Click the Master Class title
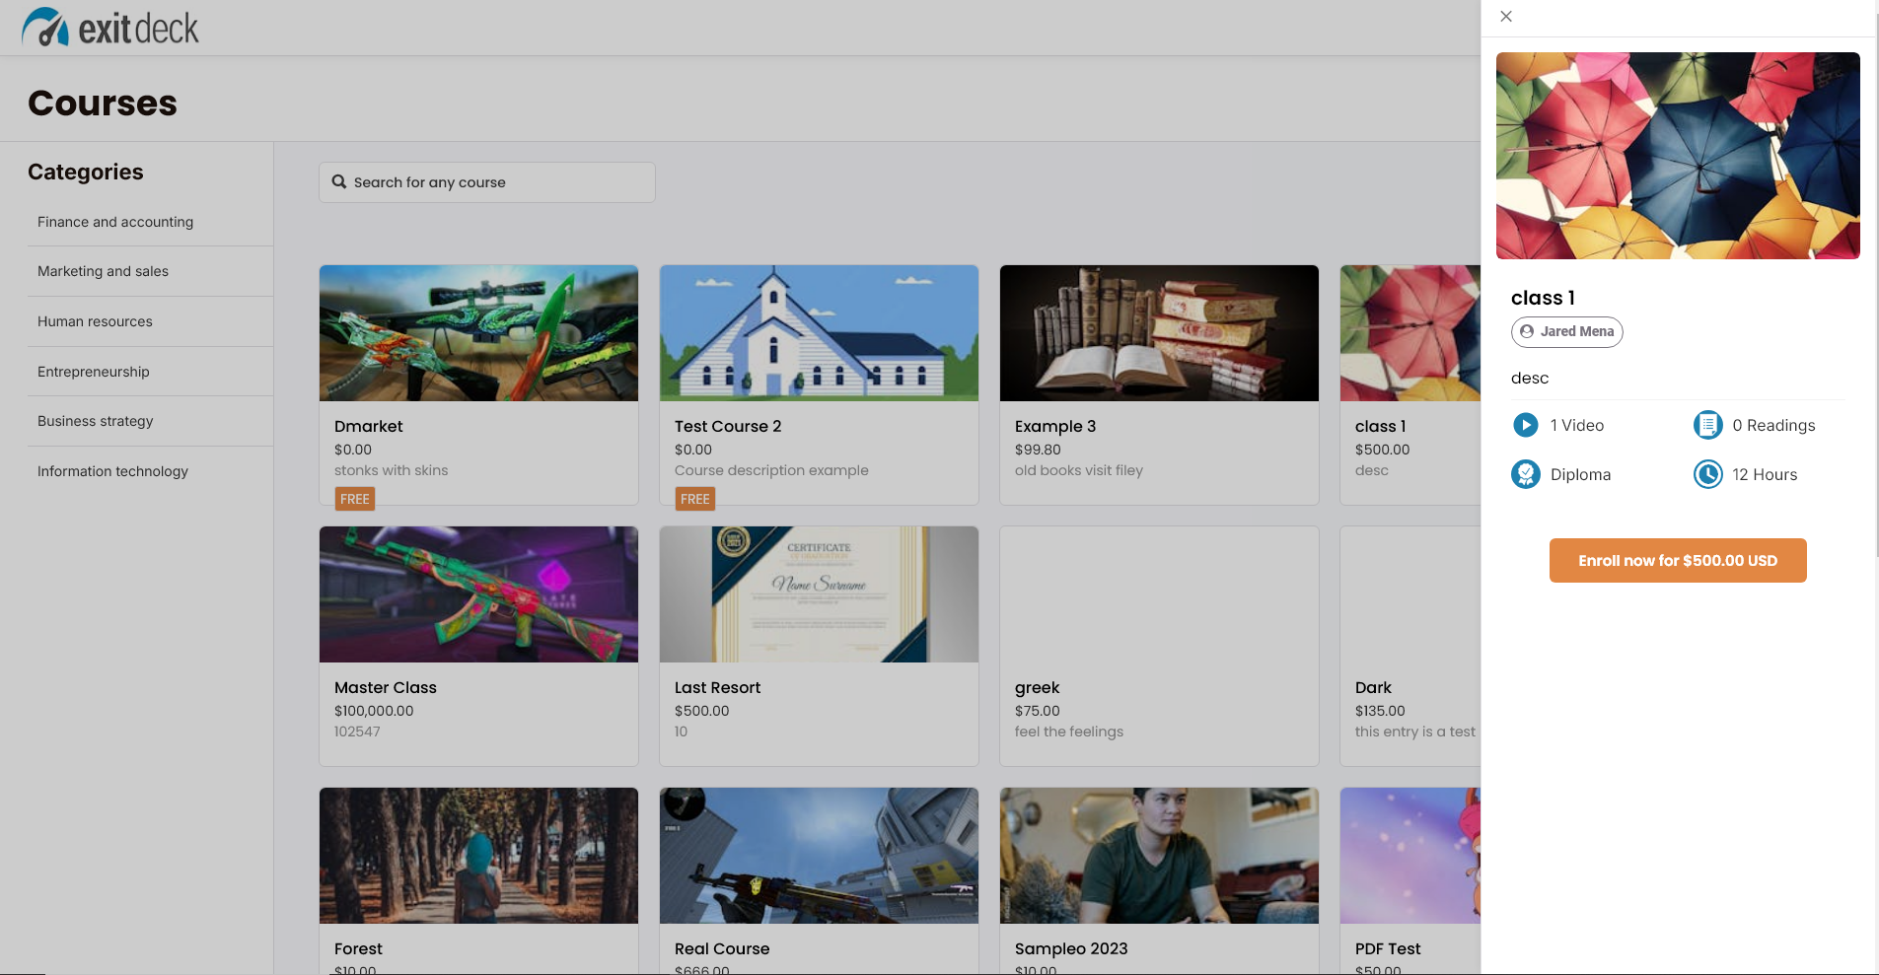Screen dimensions: 1879x975 (x=386, y=687)
